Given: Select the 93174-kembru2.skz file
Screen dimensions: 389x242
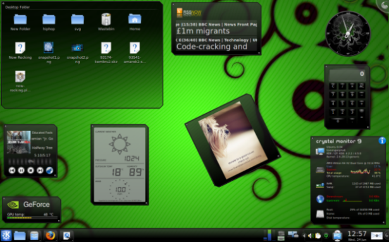Looking at the screenshot, I should 106,48.
